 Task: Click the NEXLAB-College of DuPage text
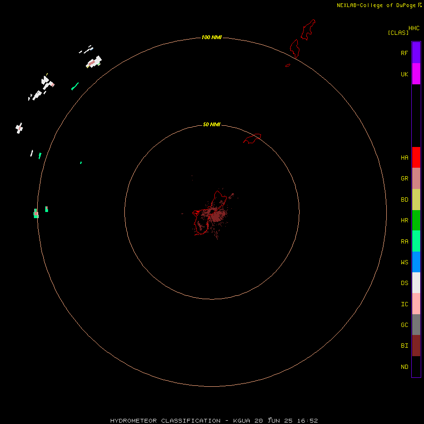376,5
